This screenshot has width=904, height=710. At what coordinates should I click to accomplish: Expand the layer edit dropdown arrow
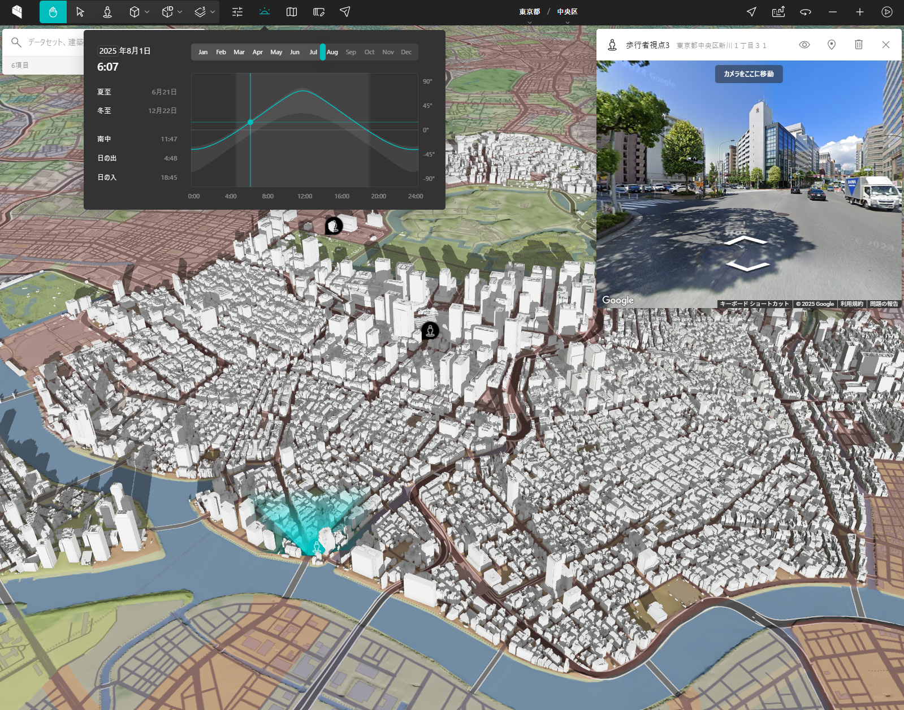213,12
